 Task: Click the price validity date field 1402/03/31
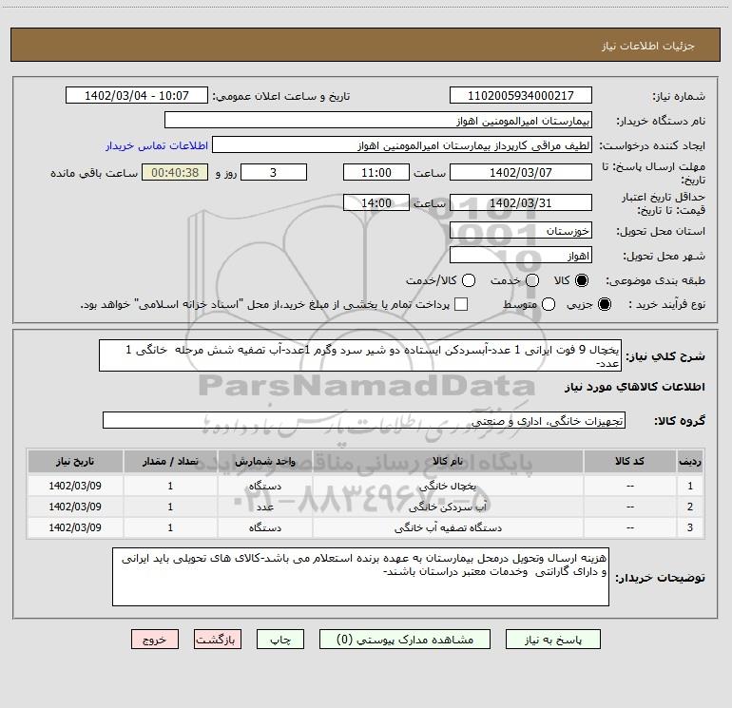coord(520,203)
